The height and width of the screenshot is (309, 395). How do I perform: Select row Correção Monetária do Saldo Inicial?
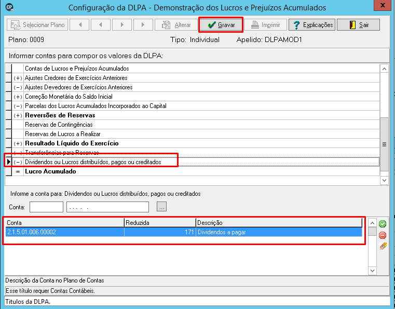point(193,97)
